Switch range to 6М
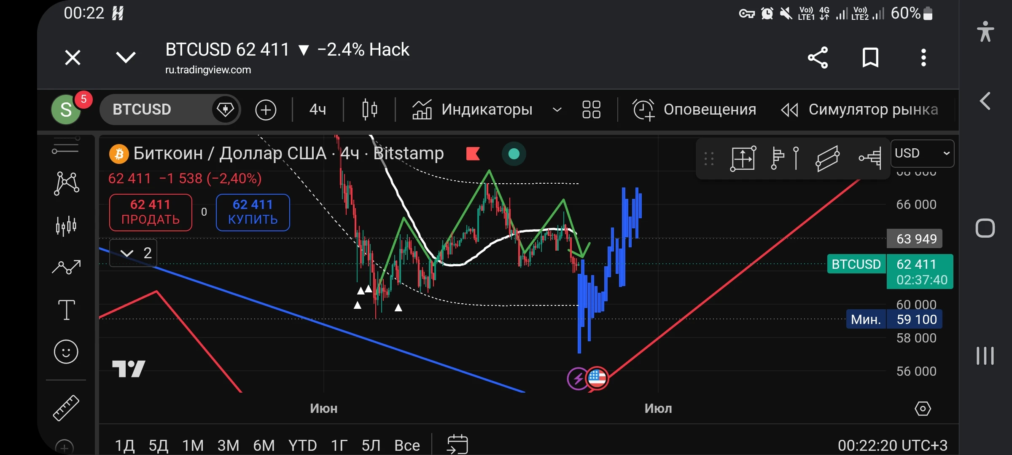 click(264, 445)
